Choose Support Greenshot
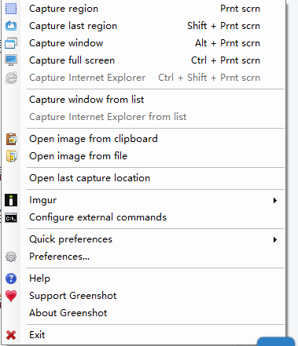 [144, 296]
